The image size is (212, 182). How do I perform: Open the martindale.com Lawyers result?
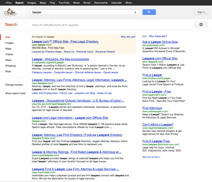(75, 169)
